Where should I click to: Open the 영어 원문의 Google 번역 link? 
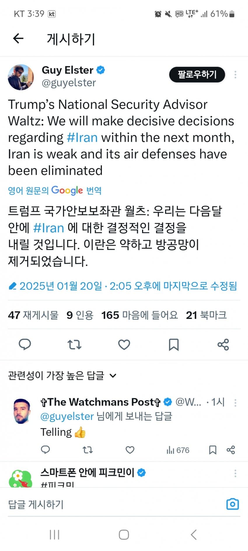point(55,190)
